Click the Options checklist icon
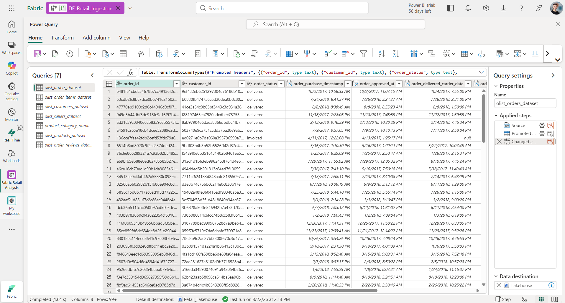 (198, 54)
